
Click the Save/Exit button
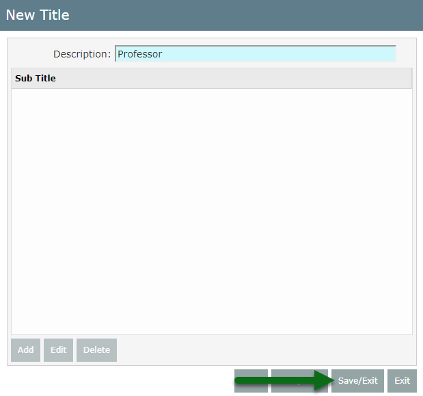(x=357, y=381)
